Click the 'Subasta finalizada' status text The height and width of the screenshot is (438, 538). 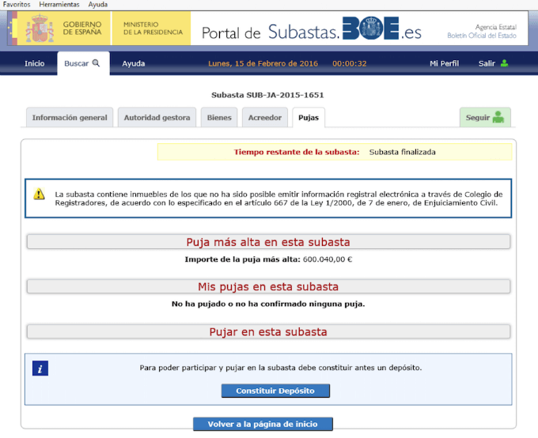coord(402,152)
